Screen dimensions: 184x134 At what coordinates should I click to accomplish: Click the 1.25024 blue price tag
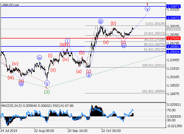click(173, 52)
